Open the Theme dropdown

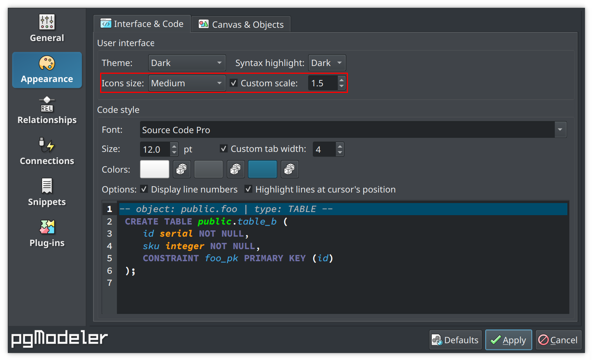[187, 63]
